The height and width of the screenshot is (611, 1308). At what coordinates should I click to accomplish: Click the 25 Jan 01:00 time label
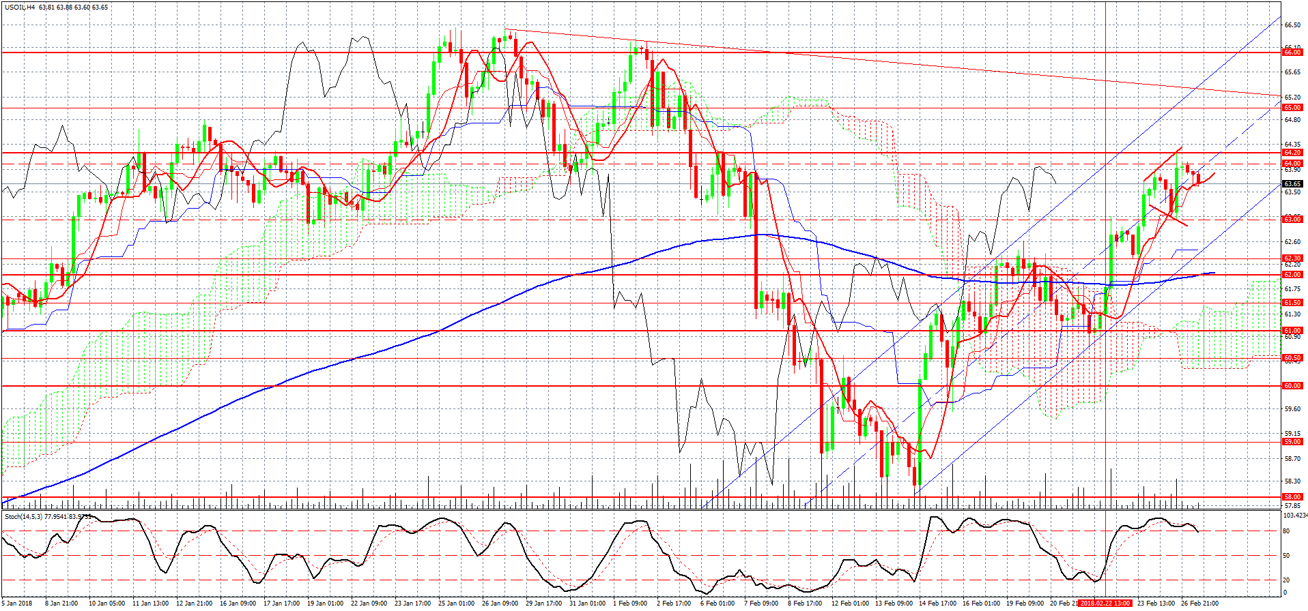[456, 603]
